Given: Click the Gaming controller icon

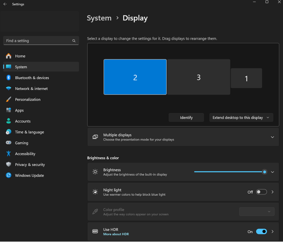Looking at the screenshot, I should 8,143.
